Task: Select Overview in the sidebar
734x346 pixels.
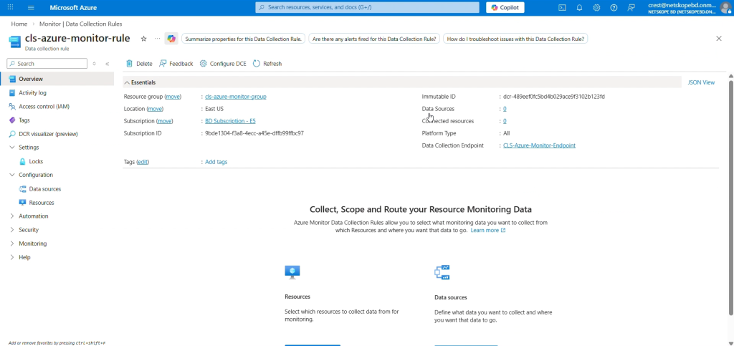Action: pyautogui.click(x=57, y=79)
